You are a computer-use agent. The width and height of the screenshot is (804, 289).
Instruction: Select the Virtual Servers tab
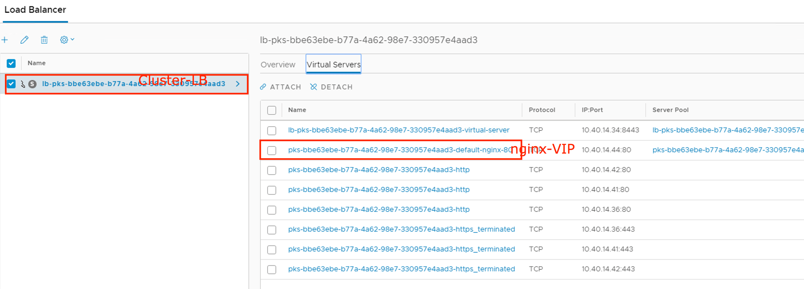(x=333, y=65)
